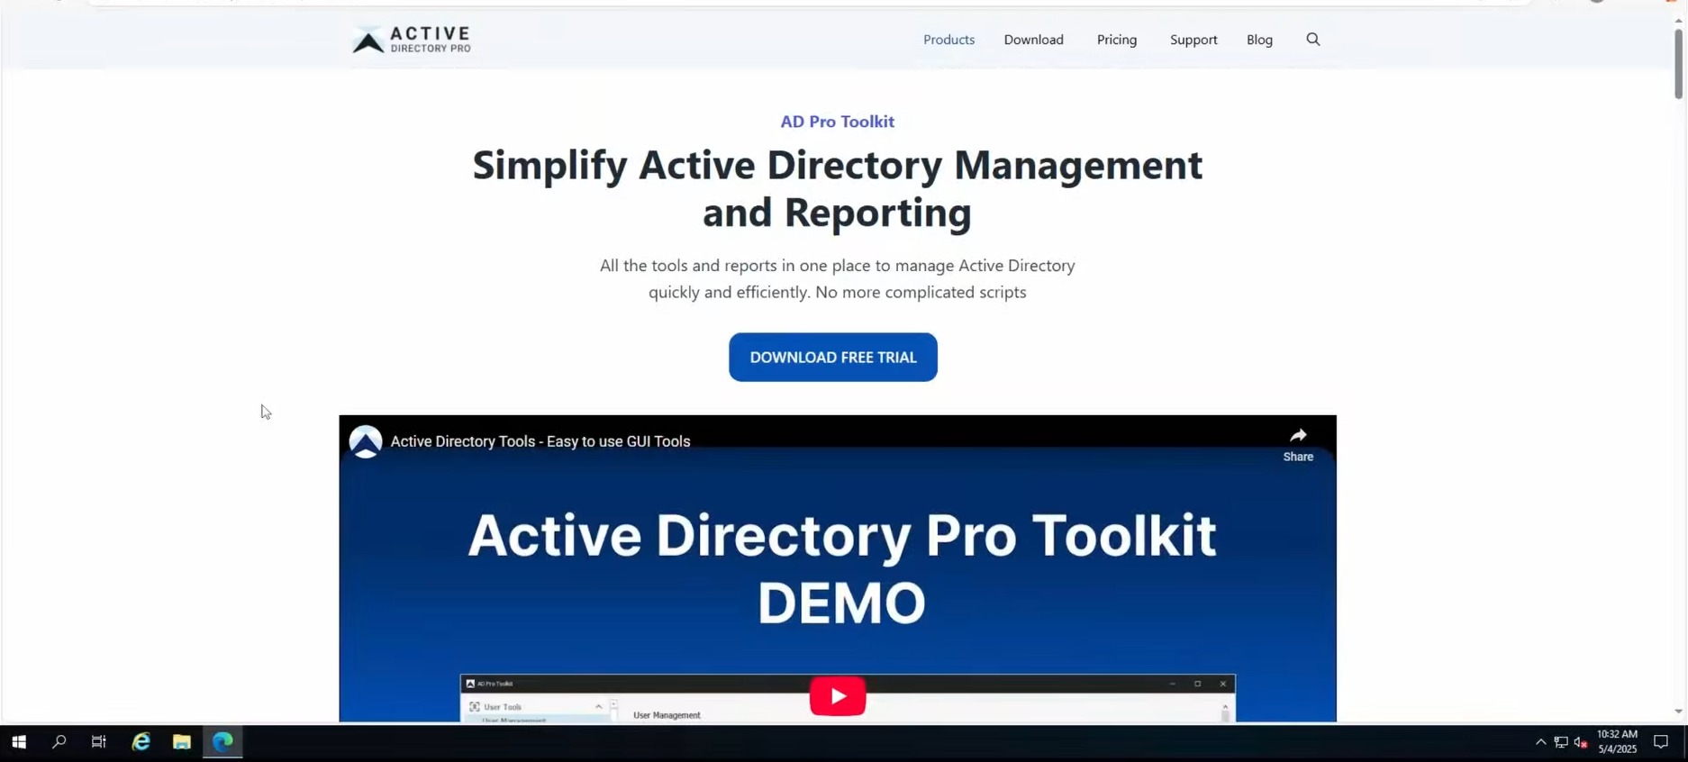
Task: Open the video channel avatar icon
Action: pos(366,441)
